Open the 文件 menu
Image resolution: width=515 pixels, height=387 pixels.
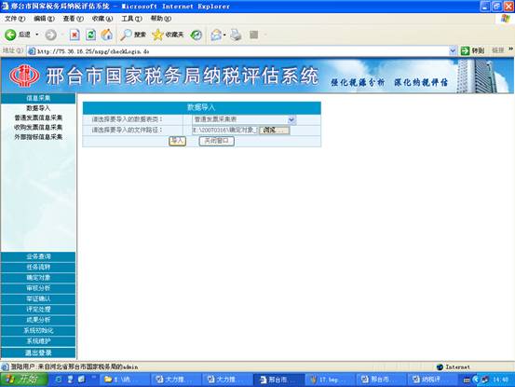coord(15,19)
